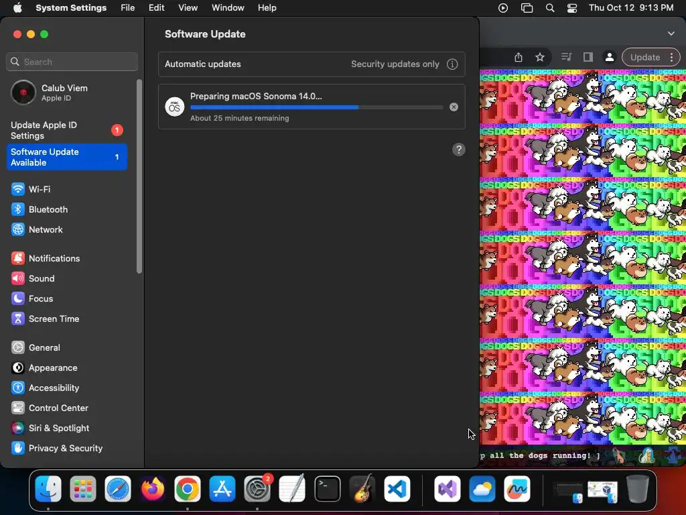Open Finder from the Dock
This screenshot has width=686, height=515.
[x=48, y=489]
